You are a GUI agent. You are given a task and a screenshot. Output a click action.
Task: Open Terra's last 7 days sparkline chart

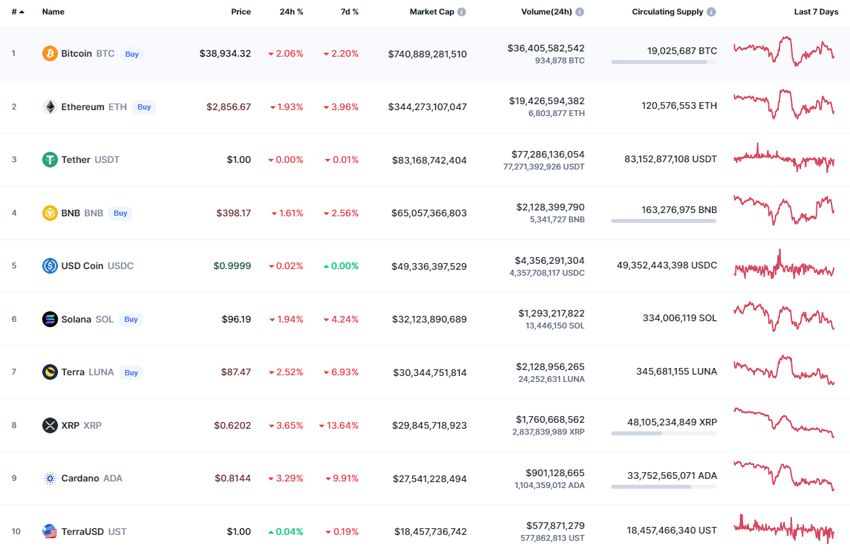(x=783, y=371)
